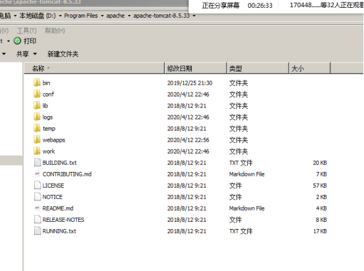Open the 工具(T) menu
The height and width of the screenshot is (271, 364).
(x=27, y=31)
